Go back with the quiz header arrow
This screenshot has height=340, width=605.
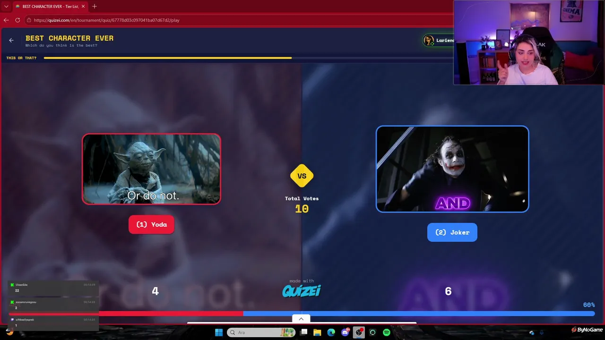pyautogui.click(x=11, y=40)
